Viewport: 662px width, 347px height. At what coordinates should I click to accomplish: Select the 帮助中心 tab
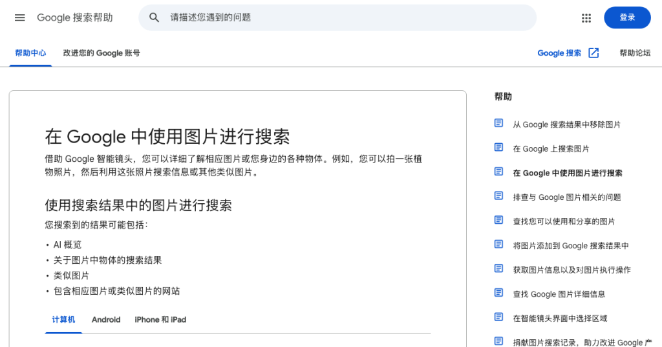pos(30,53)
